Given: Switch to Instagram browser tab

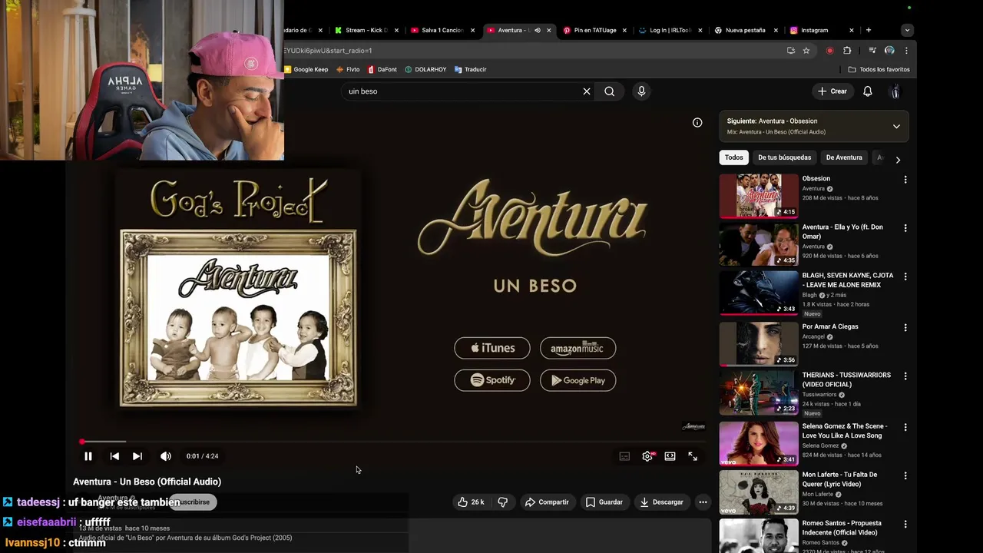Looking at the screenshot, I should click(x=814, y=30).
